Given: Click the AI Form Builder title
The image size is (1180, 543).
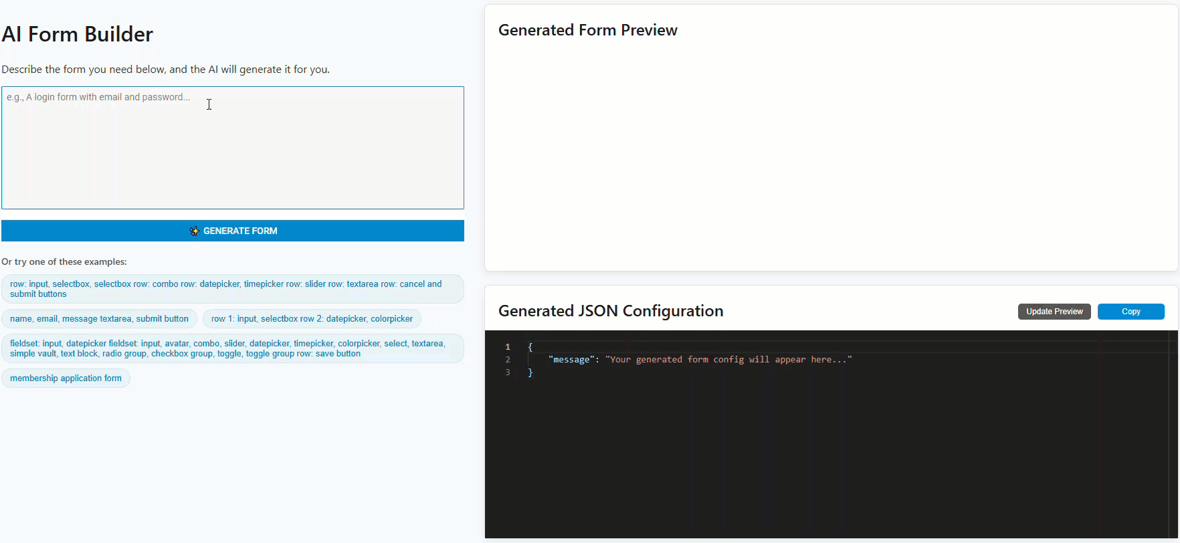Looking at the screenshot, I should [x=78, y=34].
